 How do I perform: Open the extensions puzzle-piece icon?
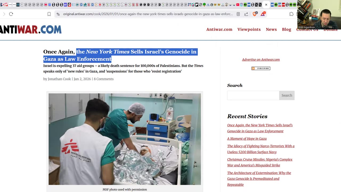291,14
